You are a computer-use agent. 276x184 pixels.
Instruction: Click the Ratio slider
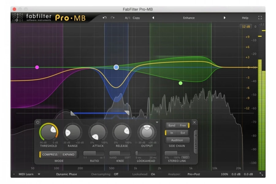(94, 153)
